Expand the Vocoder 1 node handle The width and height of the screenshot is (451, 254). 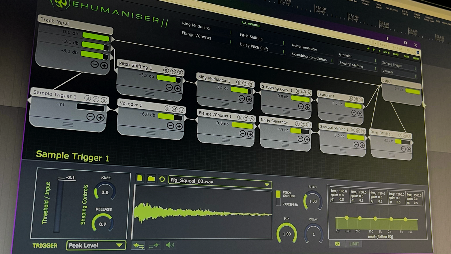151,133
